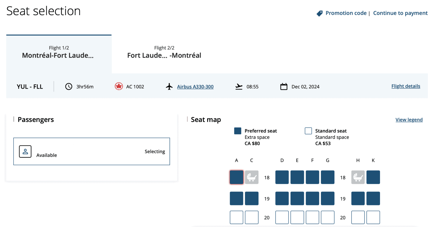The image size is (433, 227).
Task: Click the bassinet icon at seat 18C
Action: pyautogui.click(x=251, y=177)
